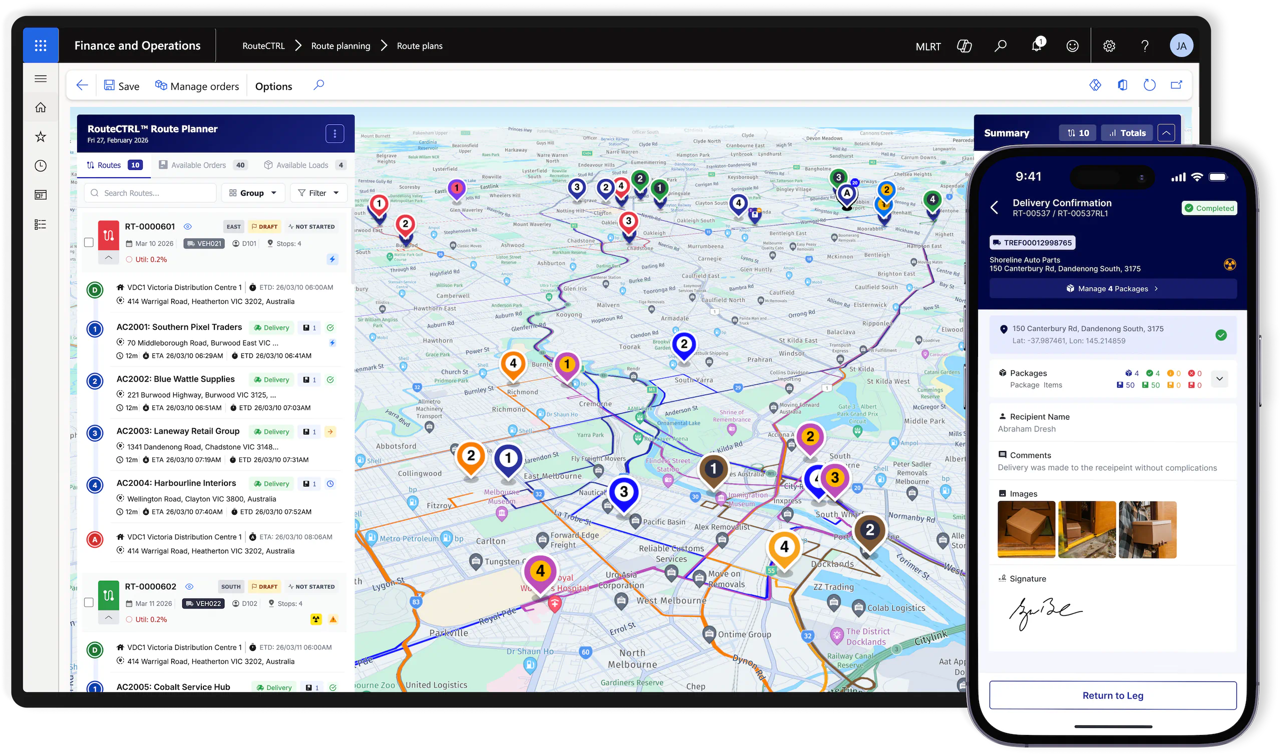Open Route Planner three-dot menu
Screen dimensions: 1282x756
pos(335,134)
